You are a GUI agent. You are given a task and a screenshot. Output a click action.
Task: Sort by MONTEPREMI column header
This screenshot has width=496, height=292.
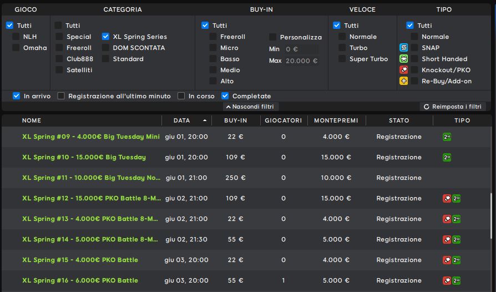coord(336,120)
